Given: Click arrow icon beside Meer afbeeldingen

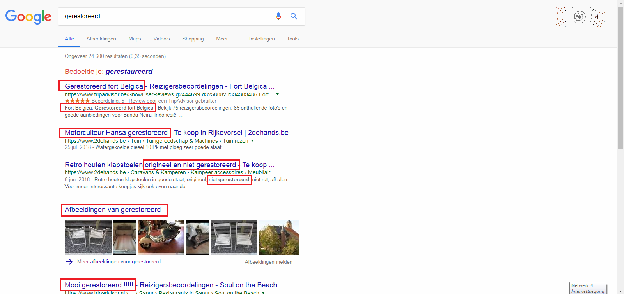Looking at the screenshot, I should click(69, 262).
